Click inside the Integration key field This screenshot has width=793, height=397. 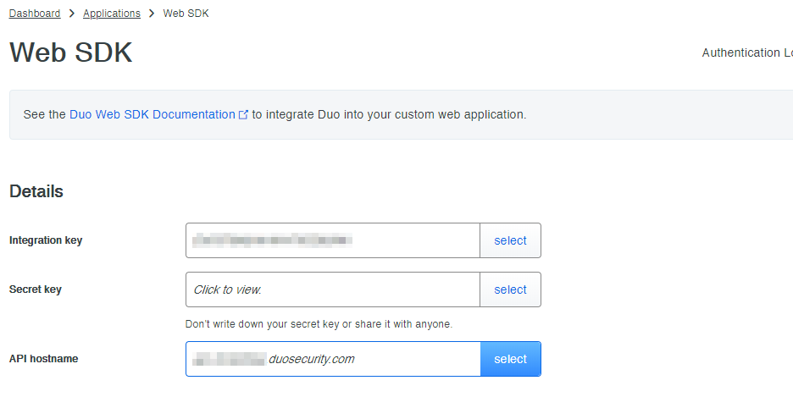point(332,240)
